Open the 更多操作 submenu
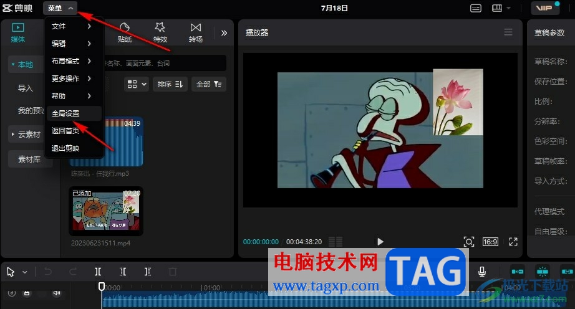The width and height of the screenshot is (575, 309). tap(74, 78)
